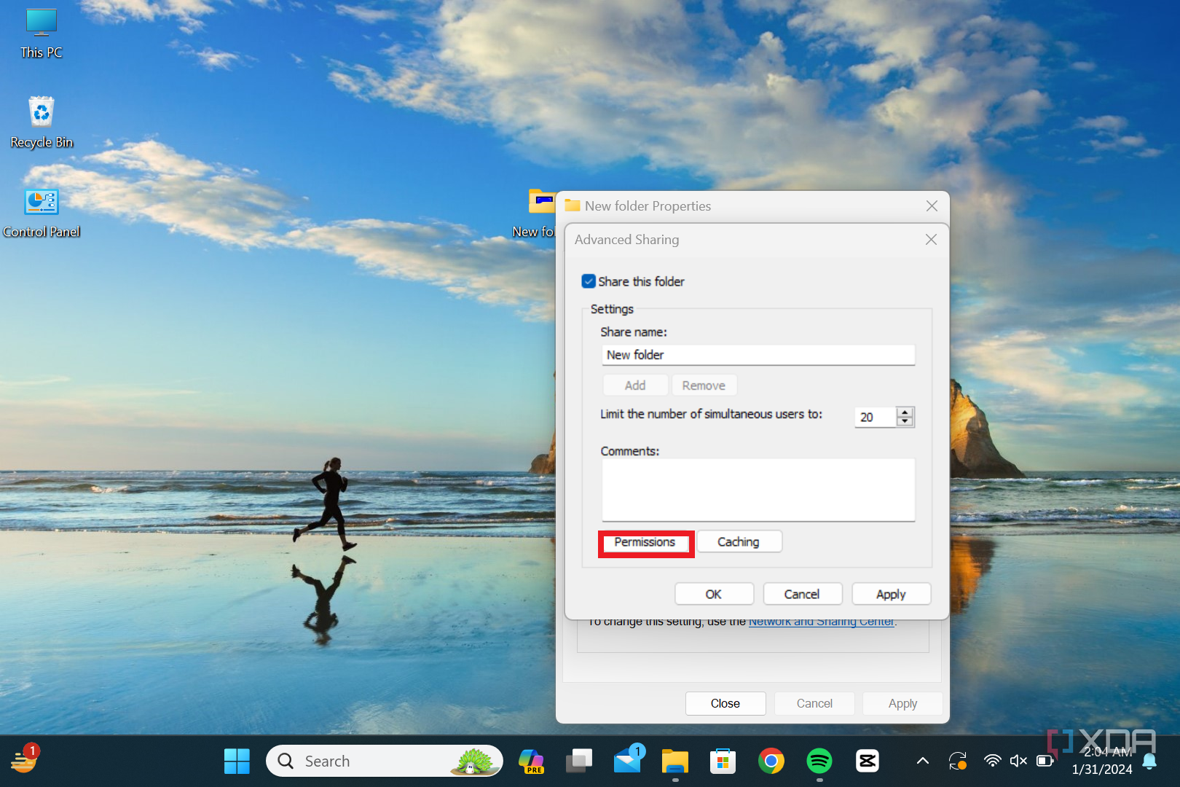Click the Caching button
The image size is (1180, 787).
pos(739,541)
